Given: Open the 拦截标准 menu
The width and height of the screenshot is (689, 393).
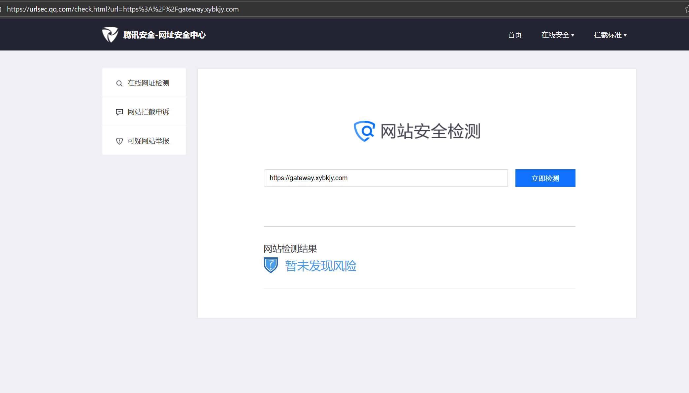Looking at the screenshot, I should pos(607,35).
